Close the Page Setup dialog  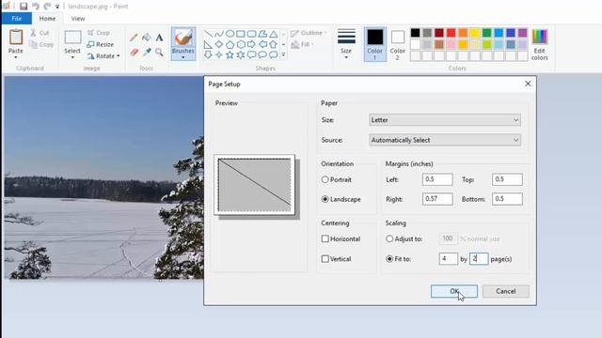[528, 84]
